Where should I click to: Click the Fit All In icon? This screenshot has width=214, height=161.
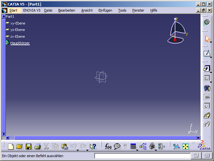pyautogui.click(x=185, y=146)
